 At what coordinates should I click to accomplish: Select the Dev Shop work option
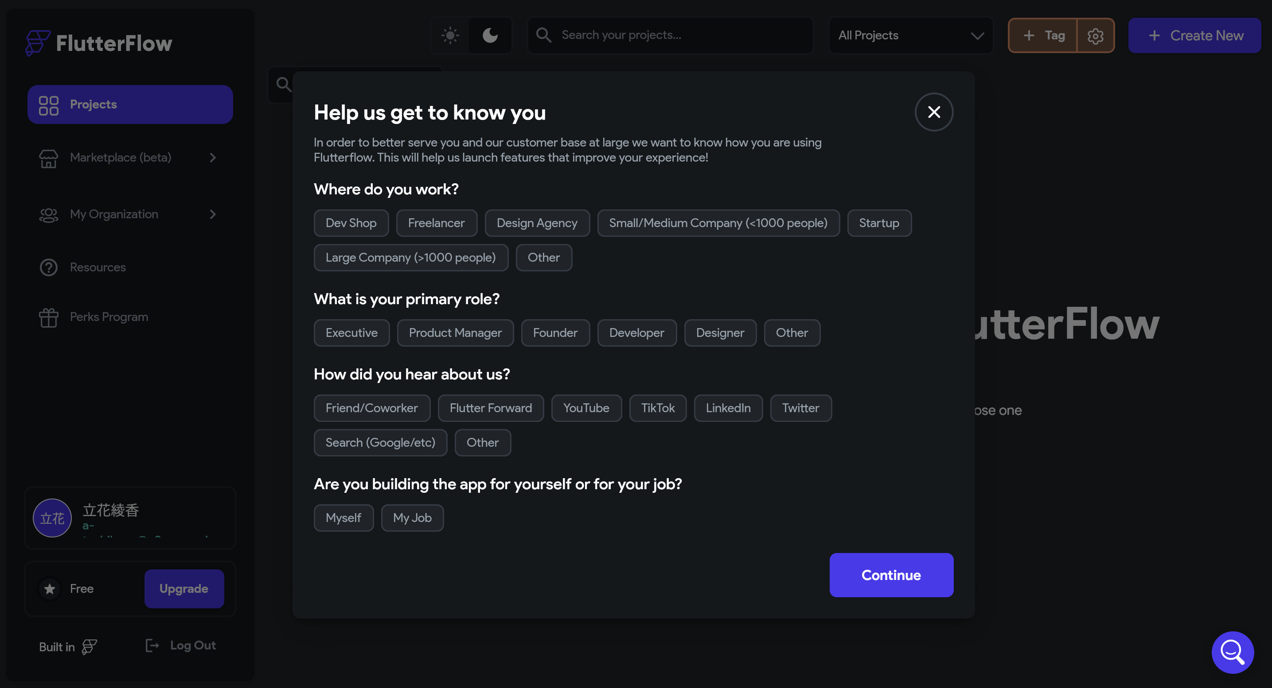click(351, 223)
